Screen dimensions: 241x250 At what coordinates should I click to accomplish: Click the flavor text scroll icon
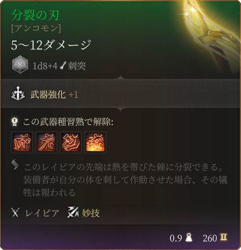click(x=15, y=164)
